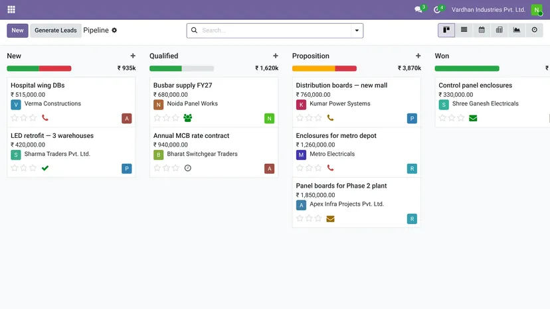Screen dimensions: 550x309
Task: Open company switcher Vardhan Industries Pvt. Ltd.
Action: 488,10
